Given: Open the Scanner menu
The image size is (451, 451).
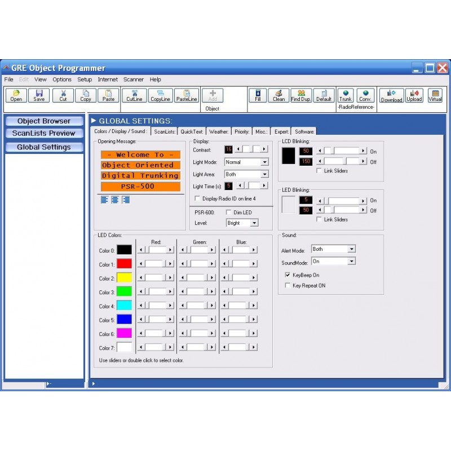Looking at the screenshot, I should click(x=134, y=79).
